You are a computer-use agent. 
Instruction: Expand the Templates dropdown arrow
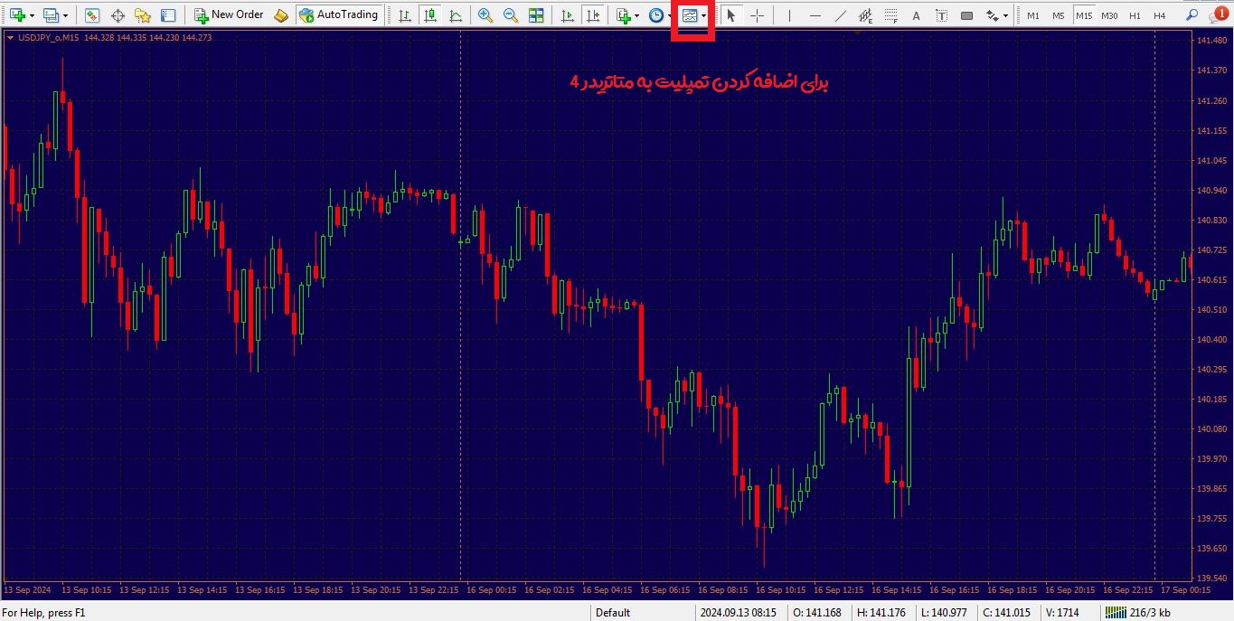coord(704,15)
